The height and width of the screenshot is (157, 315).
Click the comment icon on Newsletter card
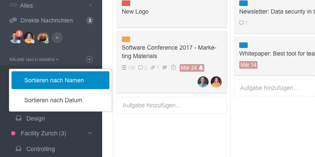(x=241, y=23)
